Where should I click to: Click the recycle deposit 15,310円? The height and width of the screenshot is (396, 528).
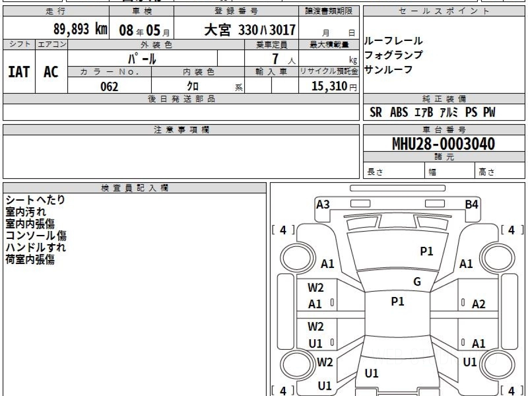334,86
